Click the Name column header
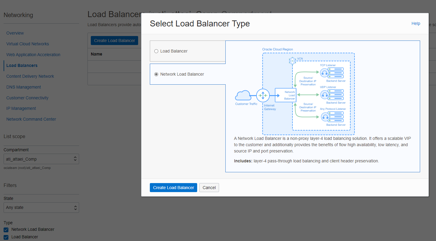The width and height of the screenshot is (436, 241). tap(96, 54)
